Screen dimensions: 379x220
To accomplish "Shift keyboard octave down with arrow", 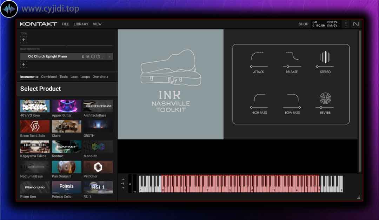I will (x=123, y=188).
